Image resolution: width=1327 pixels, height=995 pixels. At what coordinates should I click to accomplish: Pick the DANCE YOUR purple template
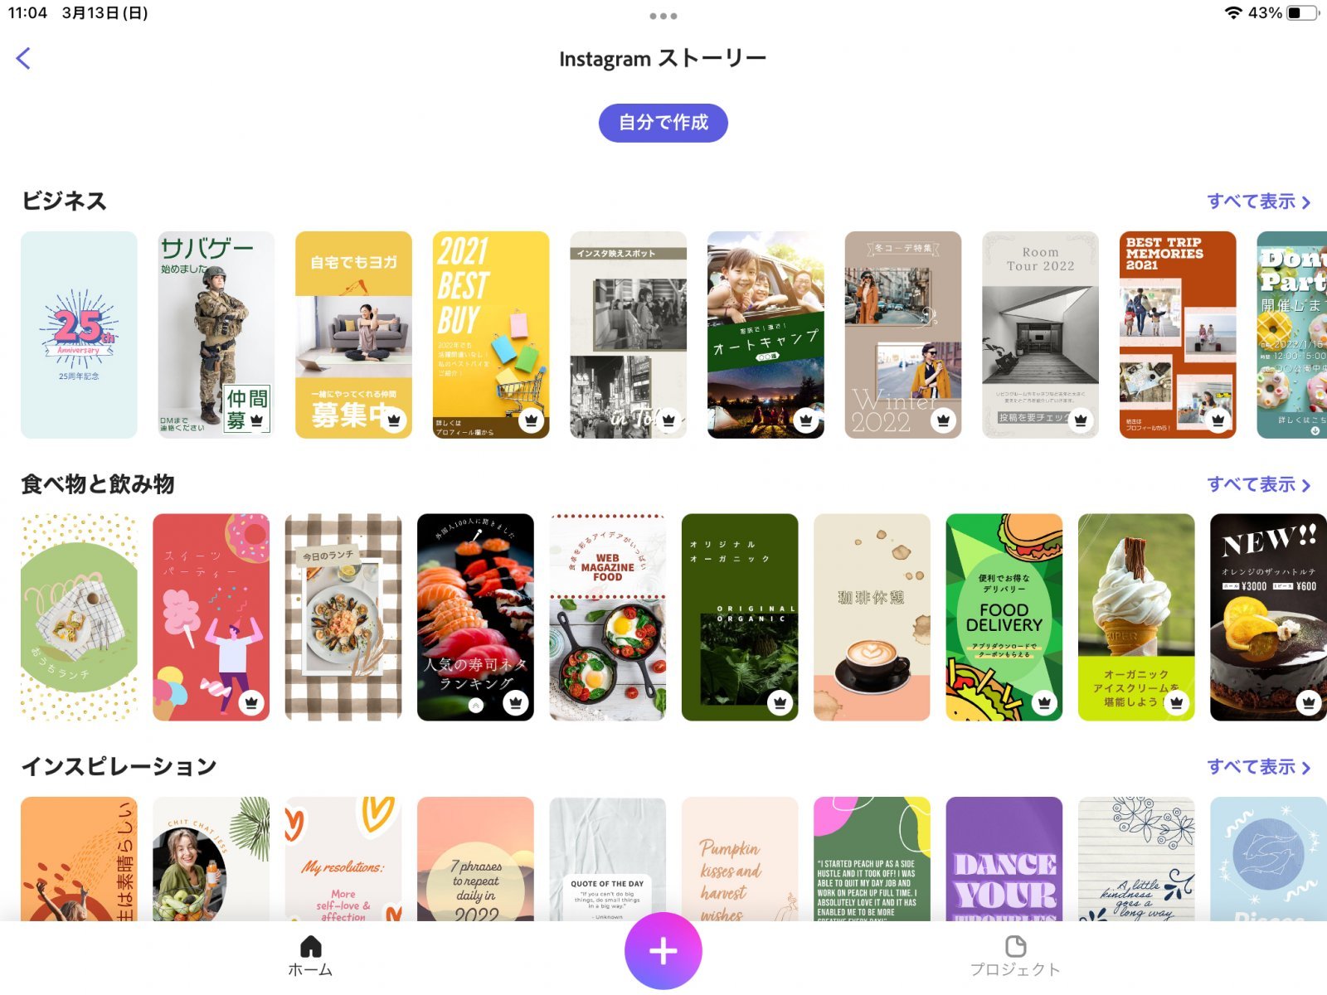1004,859
